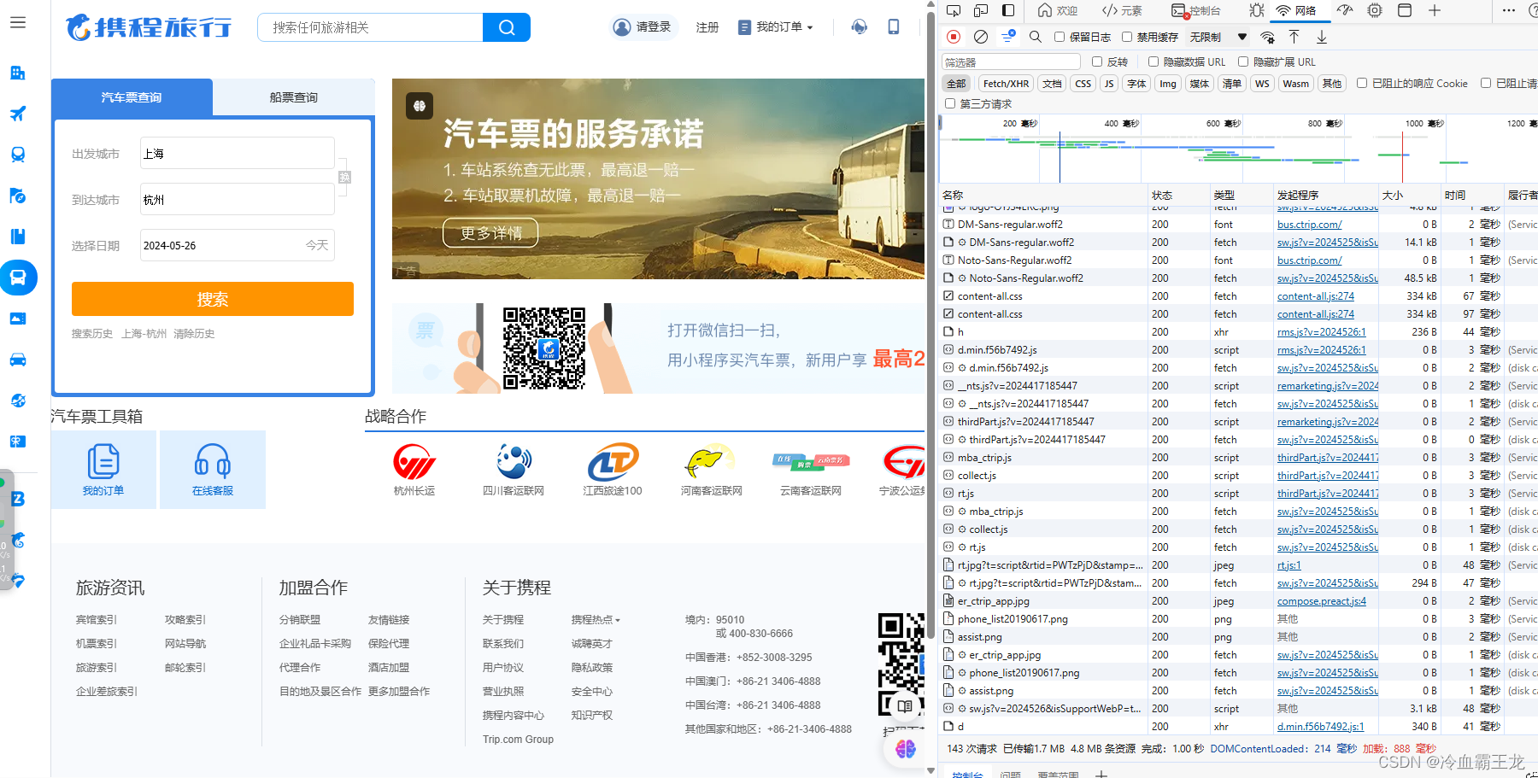The image size is (1538, 778).
Task: Open the 控制台 DevTools tab
Action: [x=1195, y=10]
